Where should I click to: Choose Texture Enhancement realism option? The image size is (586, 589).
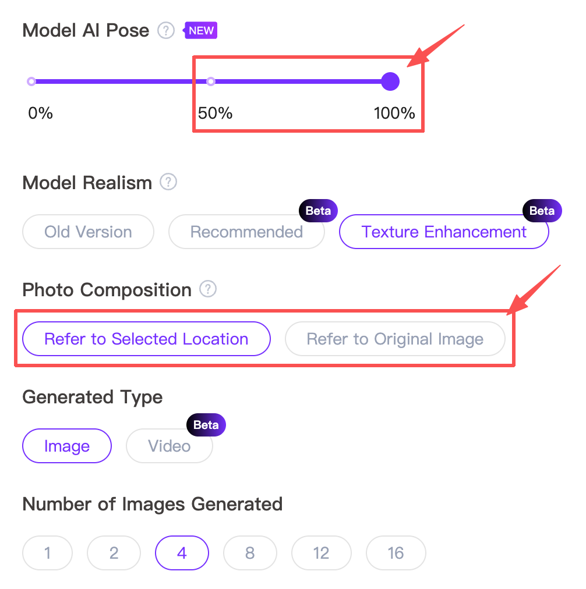pos(444,232)
